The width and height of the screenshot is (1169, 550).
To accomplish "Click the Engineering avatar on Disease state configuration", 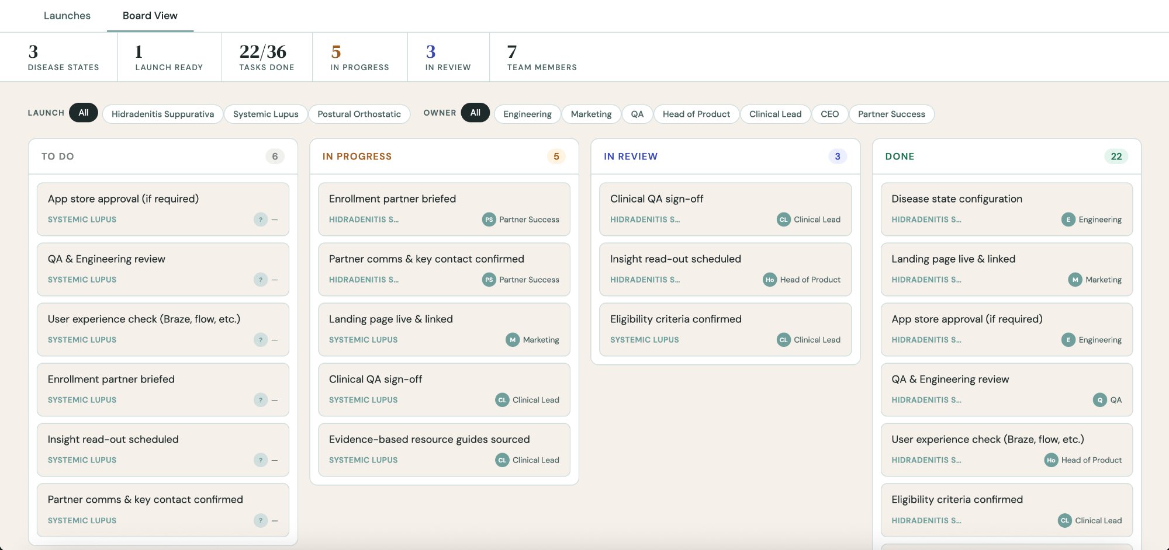I will [x=1068, y=220].
